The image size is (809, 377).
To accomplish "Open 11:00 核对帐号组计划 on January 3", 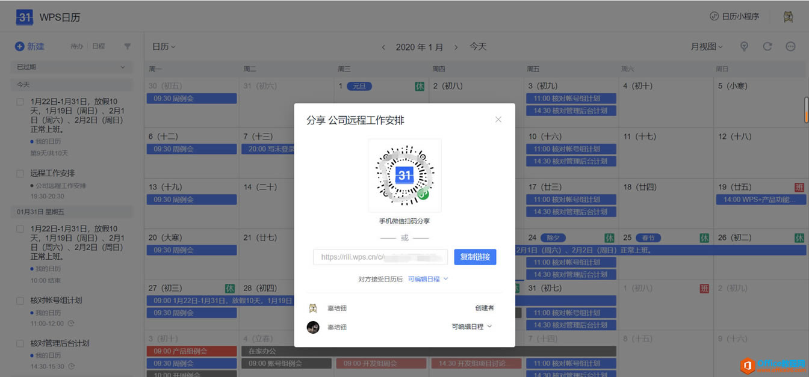I will click(x=571, y=98).
